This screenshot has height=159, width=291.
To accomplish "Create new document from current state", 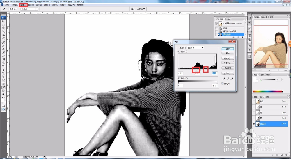I will (x=233, y=37).
